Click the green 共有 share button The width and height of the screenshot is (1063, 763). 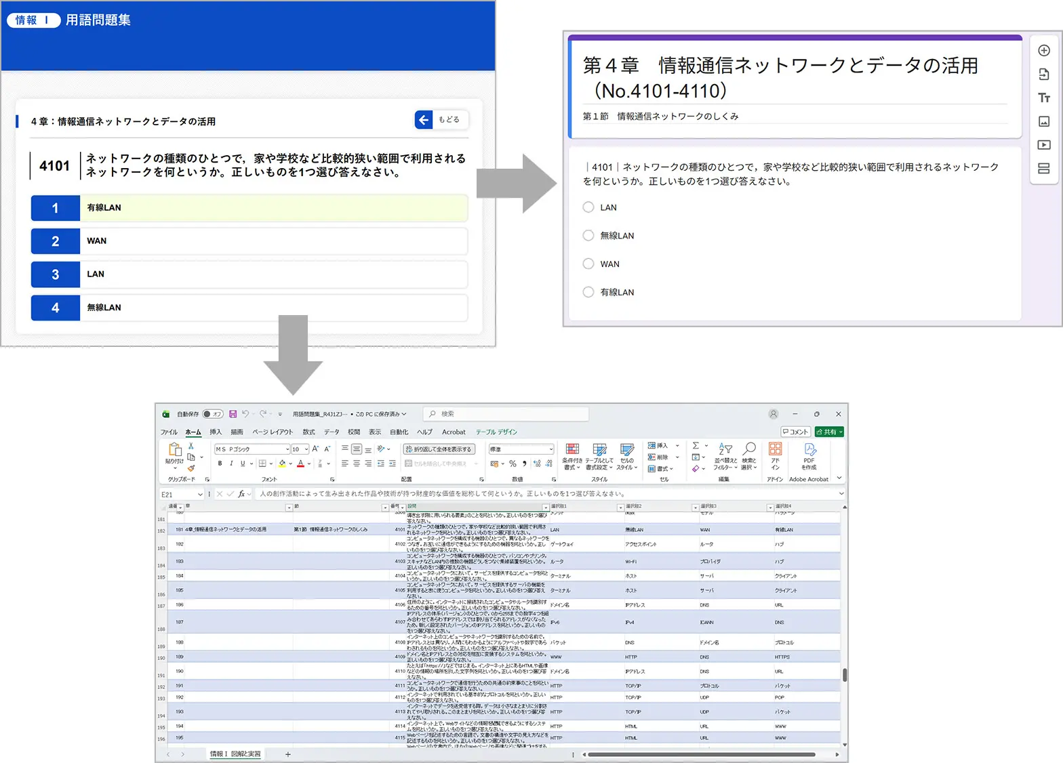click(829, 432)
